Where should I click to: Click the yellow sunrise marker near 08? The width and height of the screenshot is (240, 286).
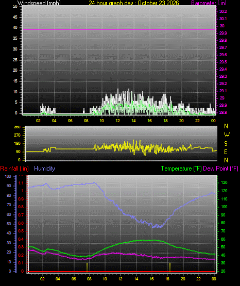87,267
